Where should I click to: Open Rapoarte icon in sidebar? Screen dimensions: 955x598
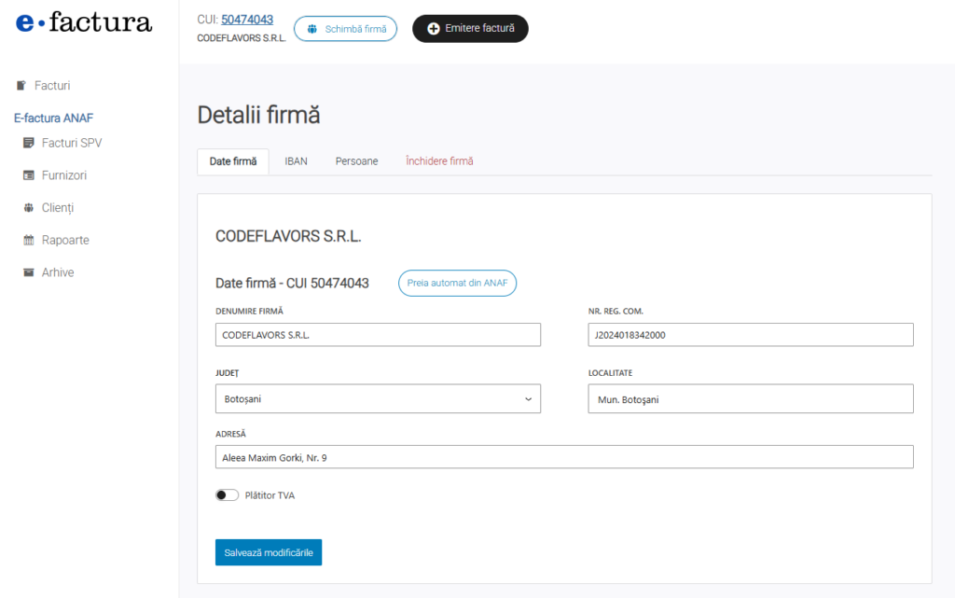pos(29,240)
